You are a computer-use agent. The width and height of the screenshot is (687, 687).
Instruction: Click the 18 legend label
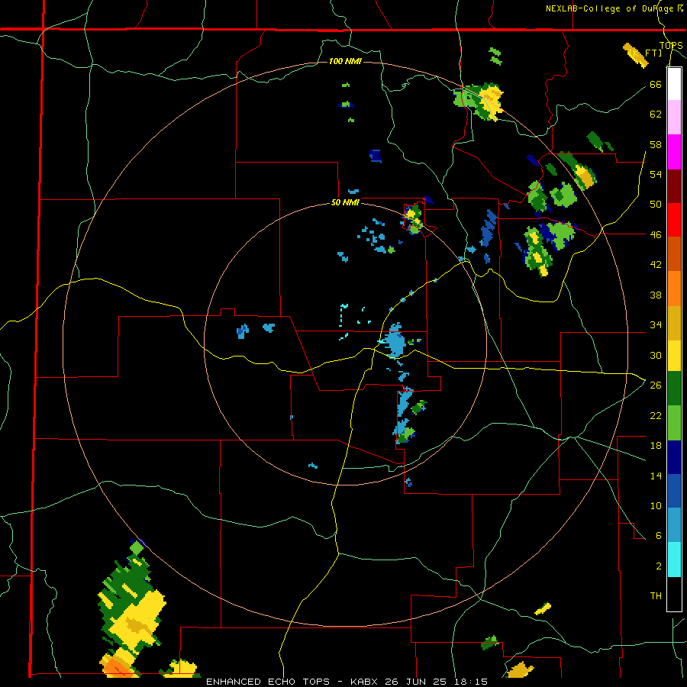[656, 446]
